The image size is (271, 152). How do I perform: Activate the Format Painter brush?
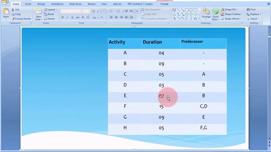coord(13,19)
